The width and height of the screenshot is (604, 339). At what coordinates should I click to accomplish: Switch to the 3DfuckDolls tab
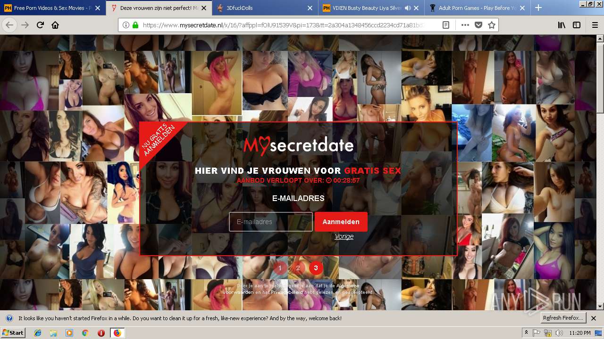coord(265,8)
